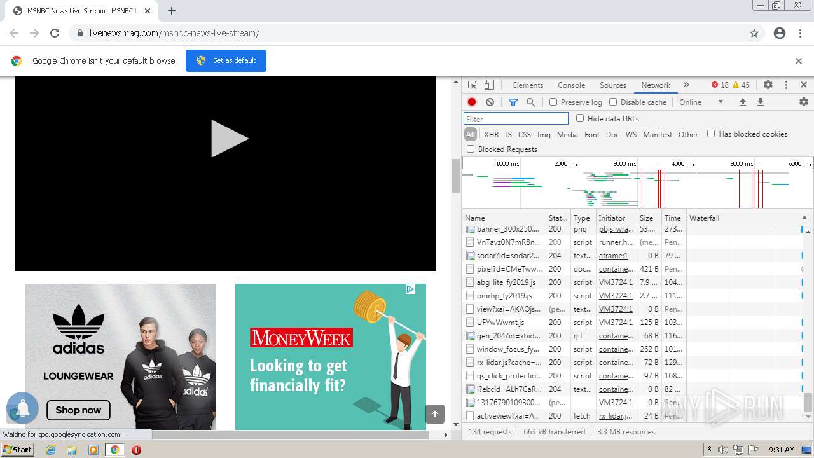Click Shop now on adidas ad

78,410
